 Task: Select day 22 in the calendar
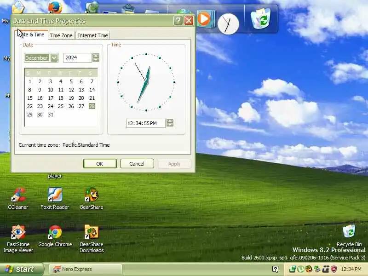click(30, 106)
